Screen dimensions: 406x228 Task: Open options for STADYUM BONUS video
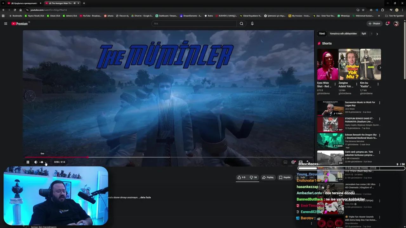[379, 119]
